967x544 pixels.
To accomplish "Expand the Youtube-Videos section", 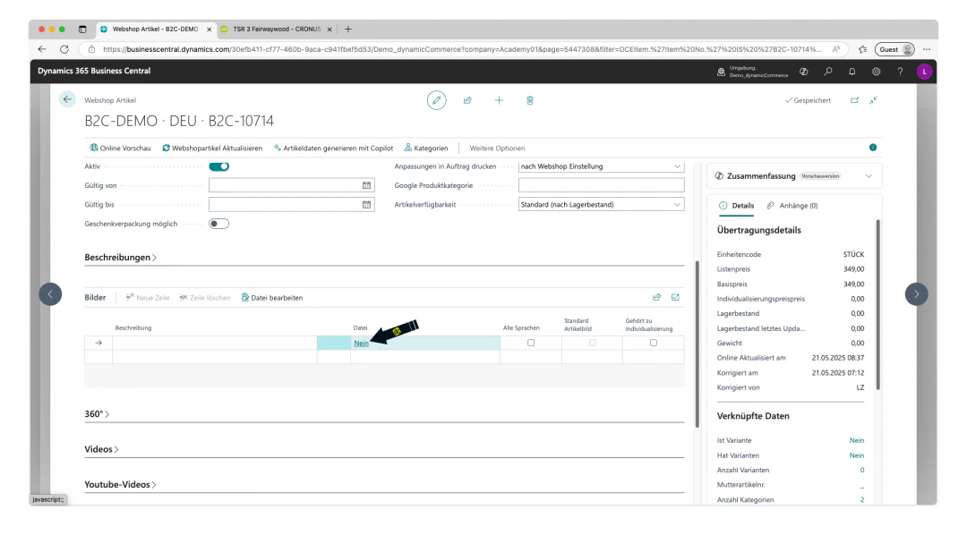I will coord(120,484).
